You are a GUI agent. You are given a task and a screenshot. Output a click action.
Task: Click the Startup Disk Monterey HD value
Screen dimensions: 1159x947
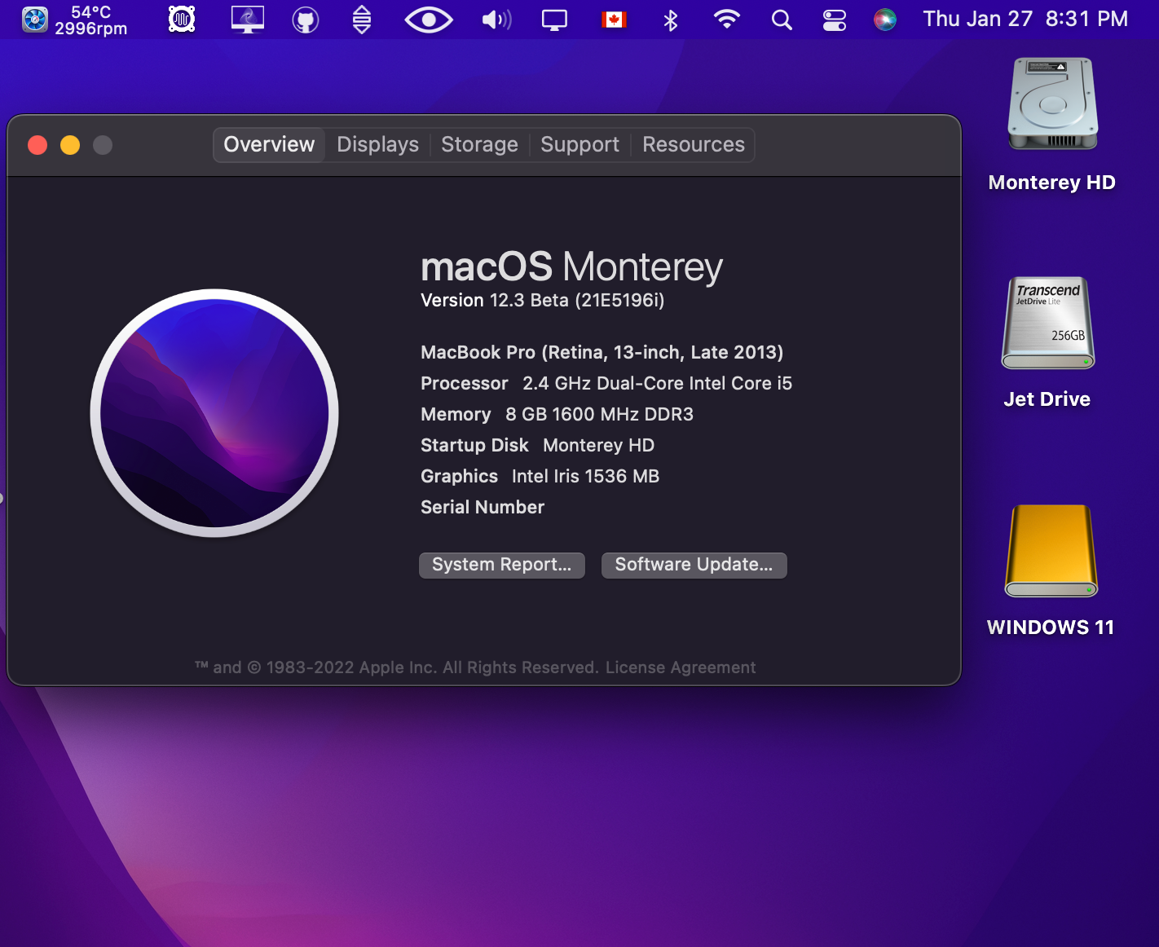pos(598,445)
